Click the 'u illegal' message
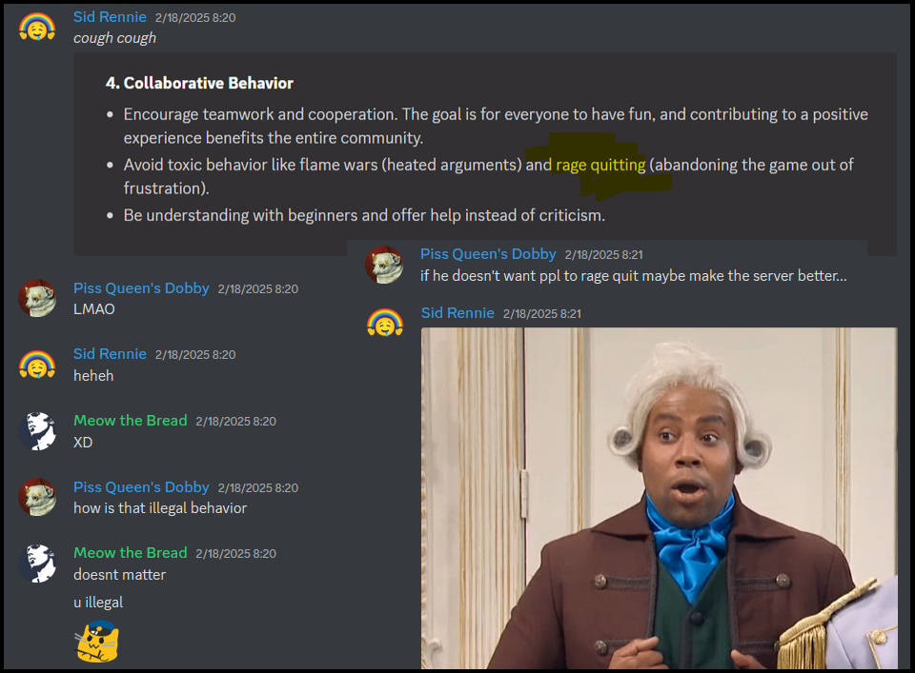The width and height of the screenshot is (915, 673). point(98,602)
